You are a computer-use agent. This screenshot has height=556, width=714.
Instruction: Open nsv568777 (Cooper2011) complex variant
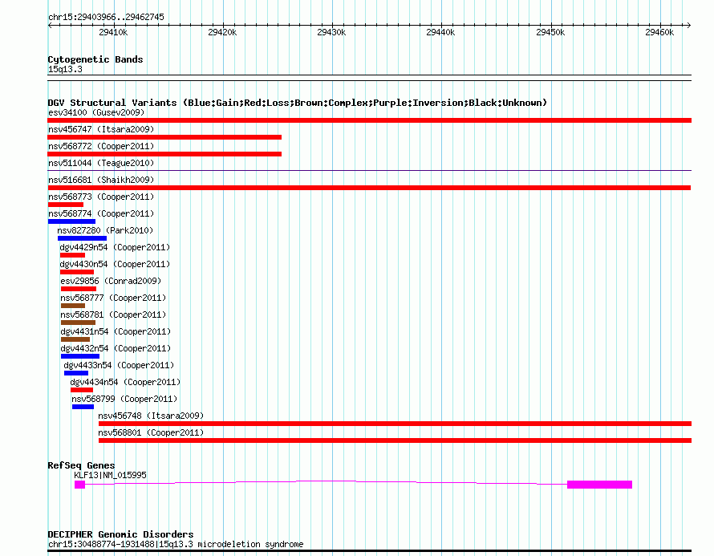pos(113,298)
